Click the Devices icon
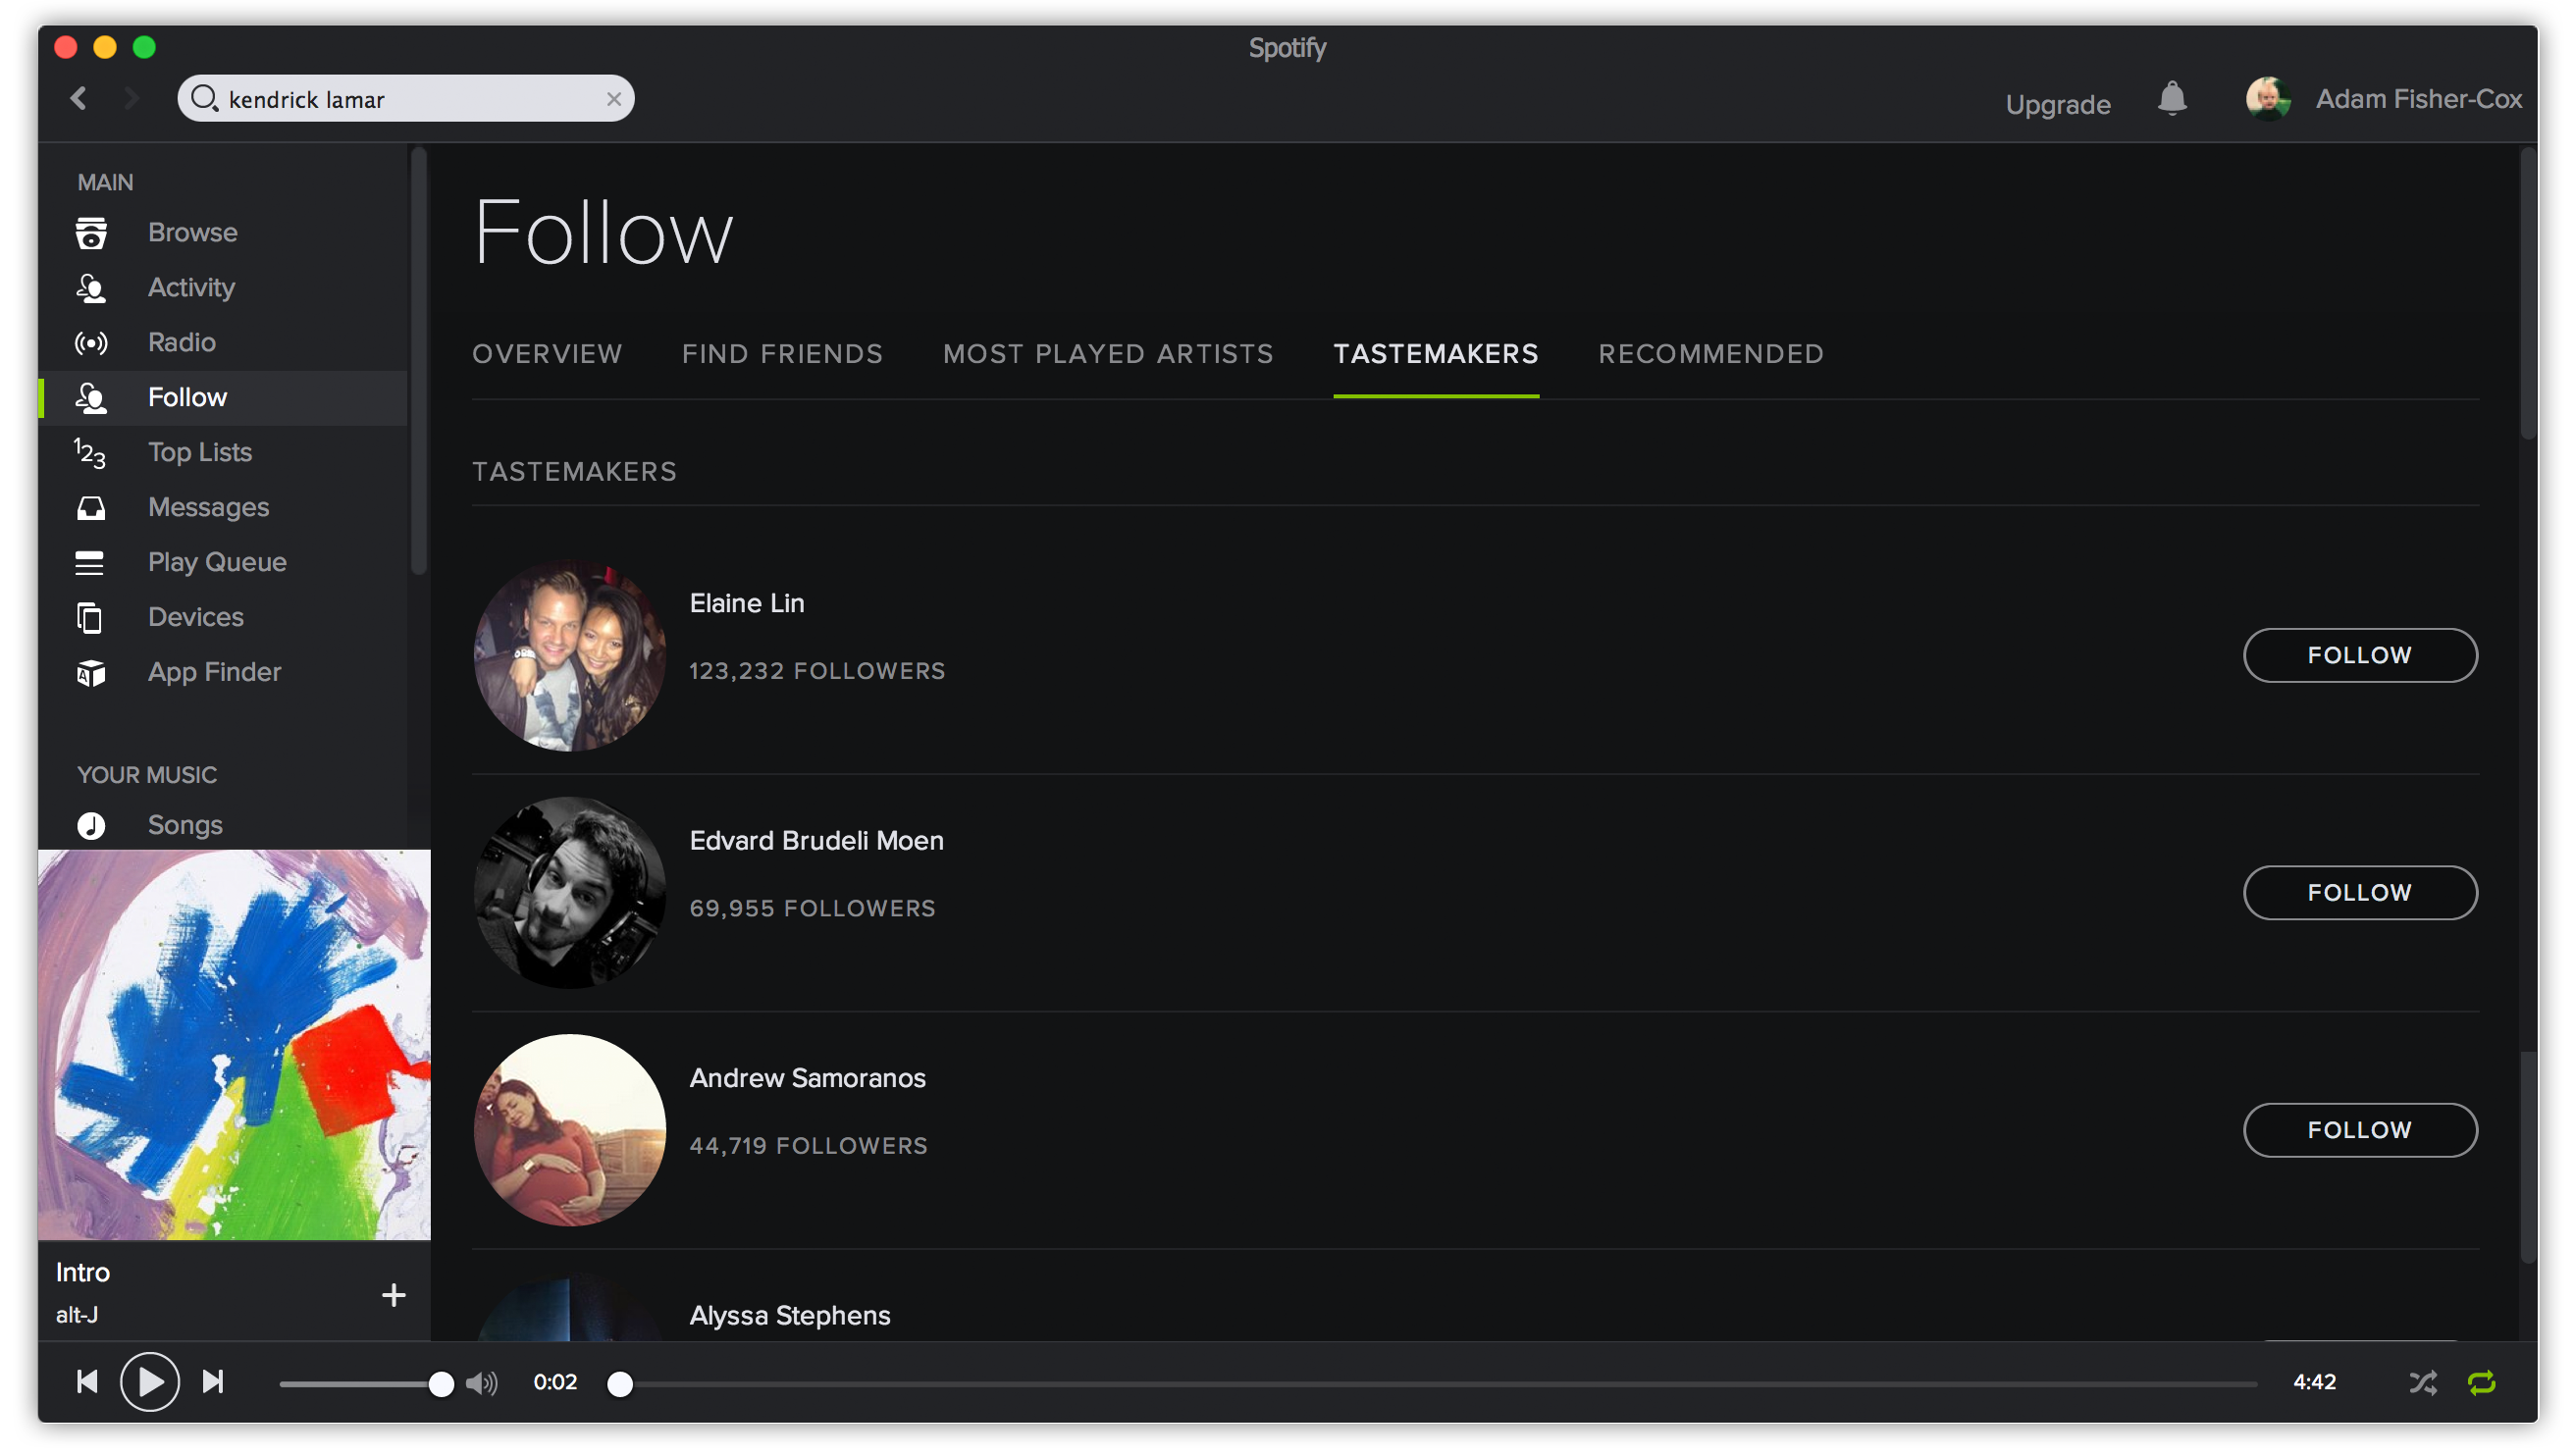Viewport: 2575px width, 1456px height. pos(90,618)
